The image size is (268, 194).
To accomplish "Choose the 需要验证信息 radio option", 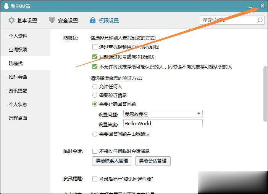I will coord(95,95).
